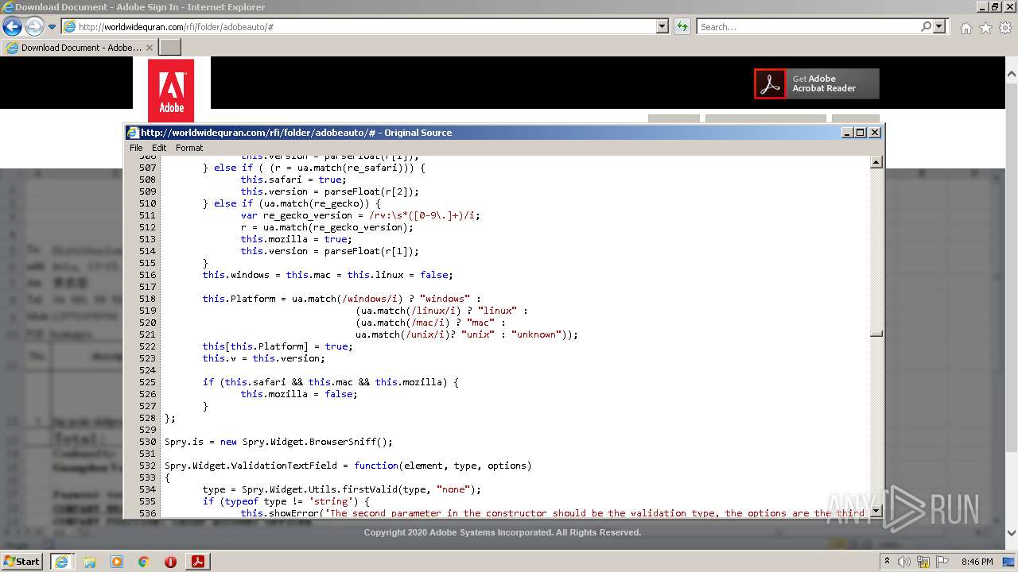Open Action Center flag tray icon

point(942,562)
